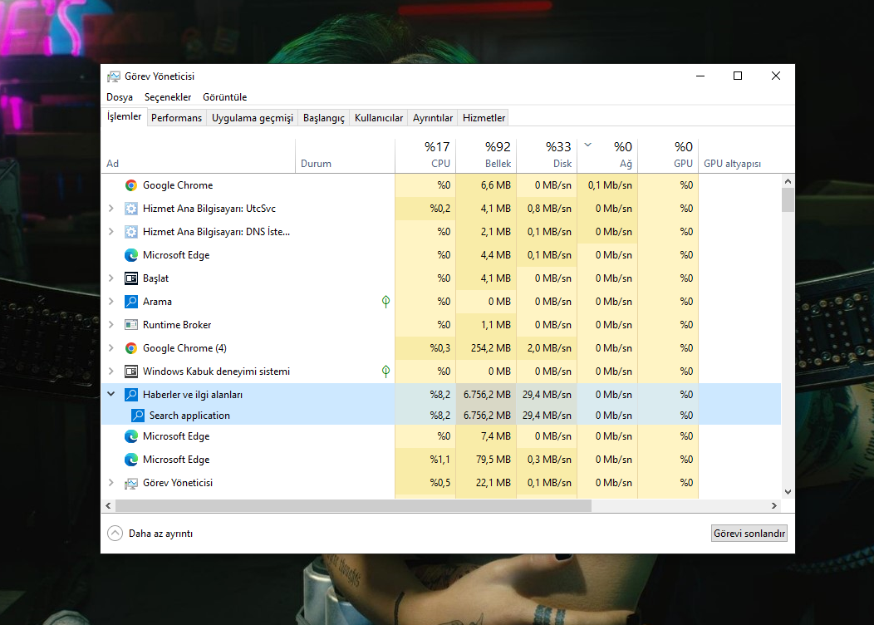Expand the Google Chrome (4) group
This screenshot has height=625, width=874.
pos(111,348)
